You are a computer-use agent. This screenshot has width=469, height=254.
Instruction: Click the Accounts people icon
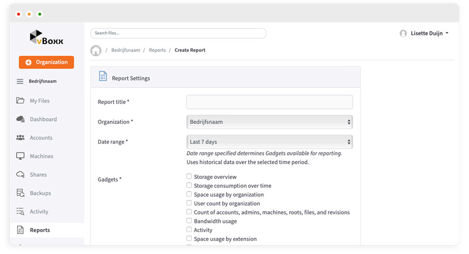pos(20,138)
